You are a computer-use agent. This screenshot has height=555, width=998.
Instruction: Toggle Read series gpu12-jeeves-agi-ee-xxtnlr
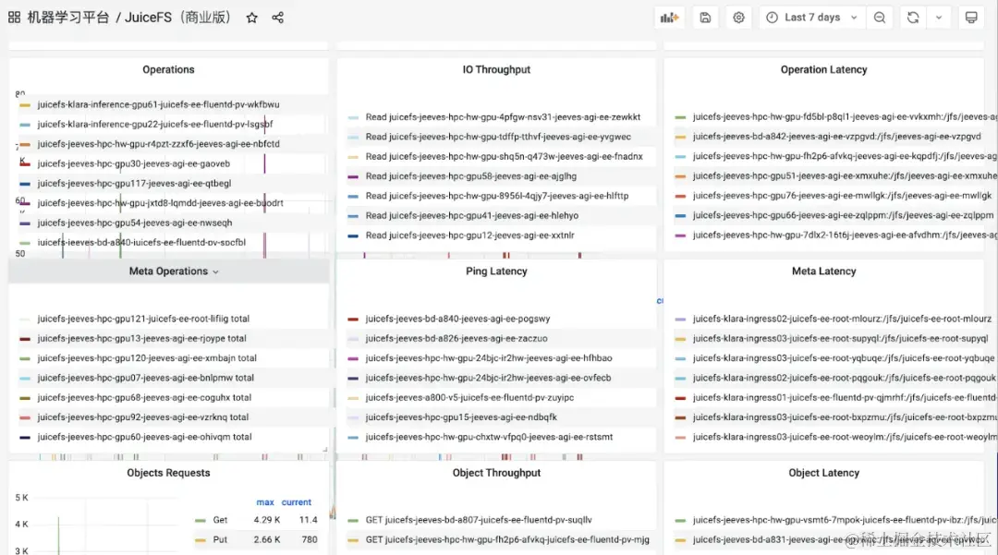[x=469, y=235]
